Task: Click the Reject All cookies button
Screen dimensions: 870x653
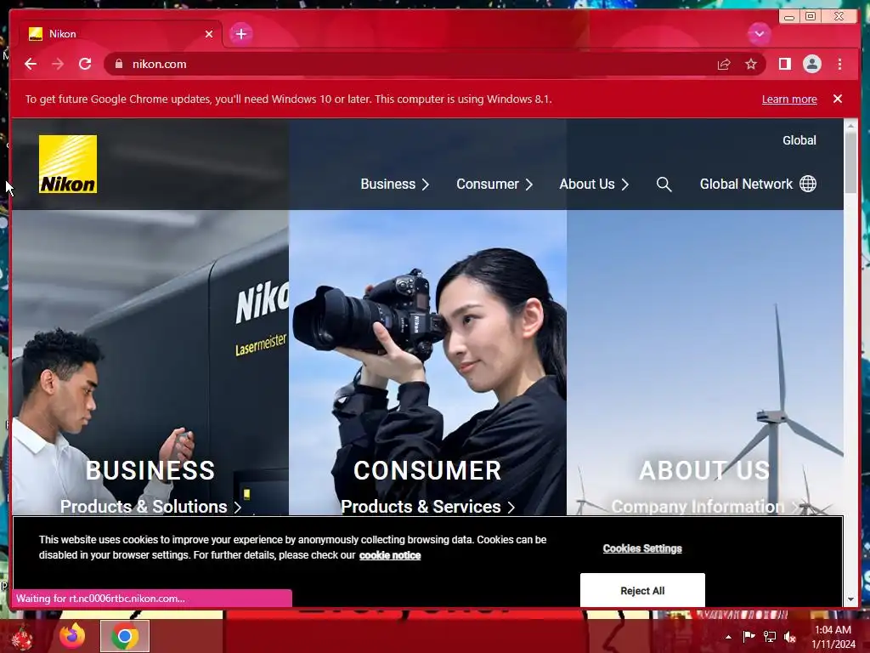Action: click(x=642, y=590)
